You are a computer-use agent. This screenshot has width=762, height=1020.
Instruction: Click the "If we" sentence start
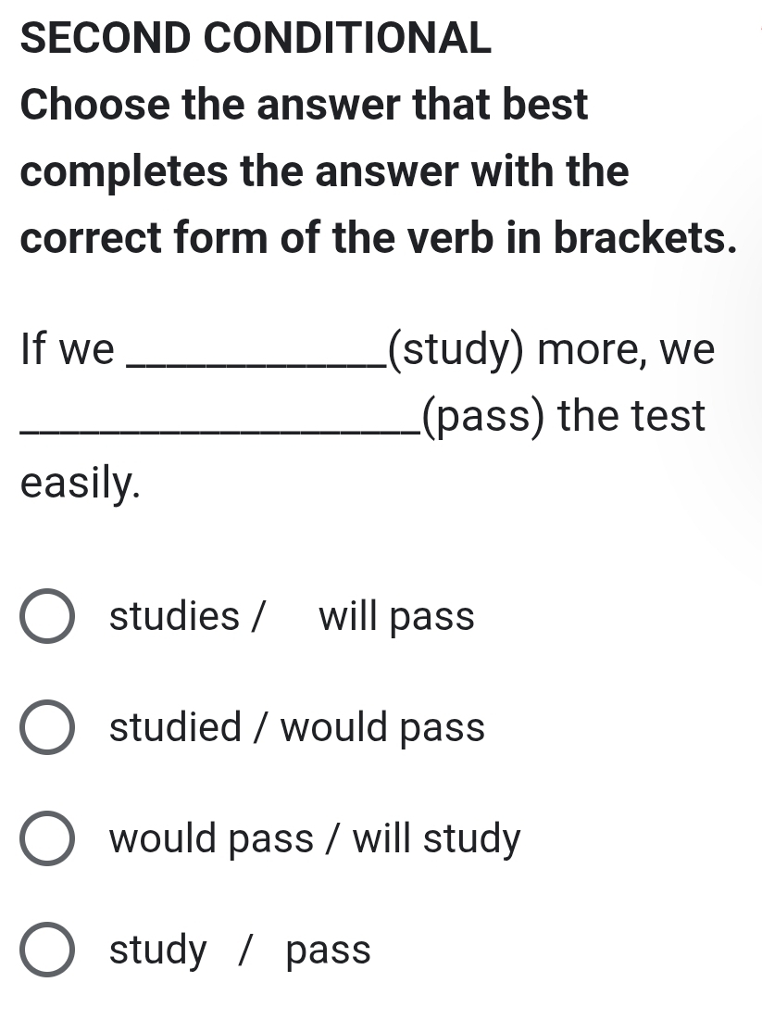click(x=67, y=351)
